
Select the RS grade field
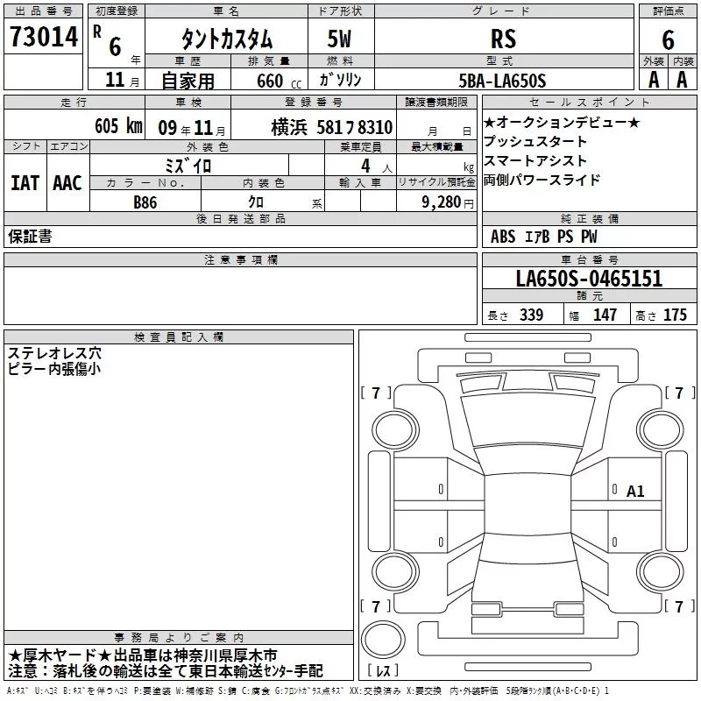[503, 39]
